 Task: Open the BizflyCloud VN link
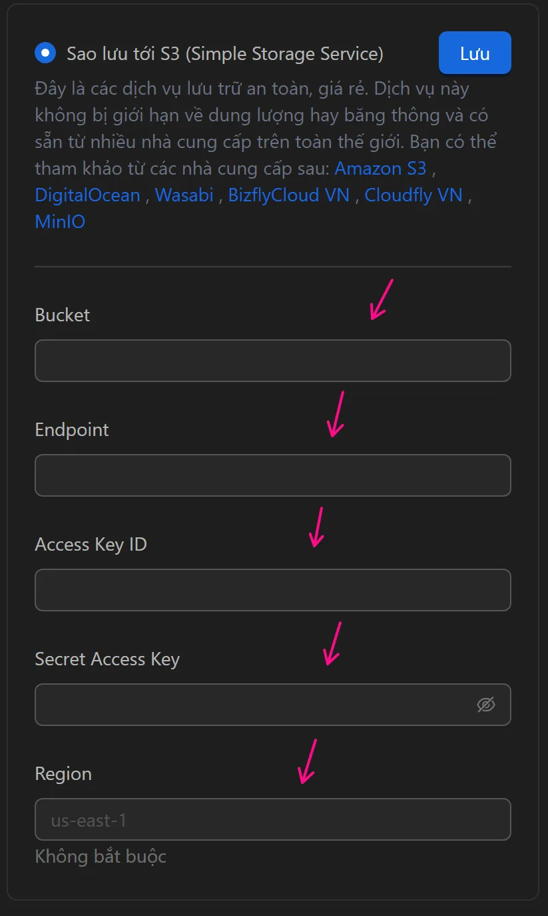(x=288, y=195)
